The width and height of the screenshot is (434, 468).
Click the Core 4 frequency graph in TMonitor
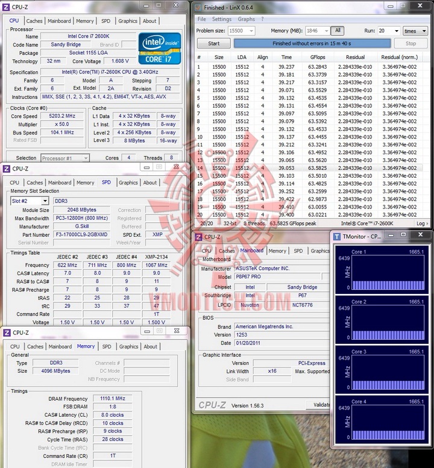click(388, 422)
